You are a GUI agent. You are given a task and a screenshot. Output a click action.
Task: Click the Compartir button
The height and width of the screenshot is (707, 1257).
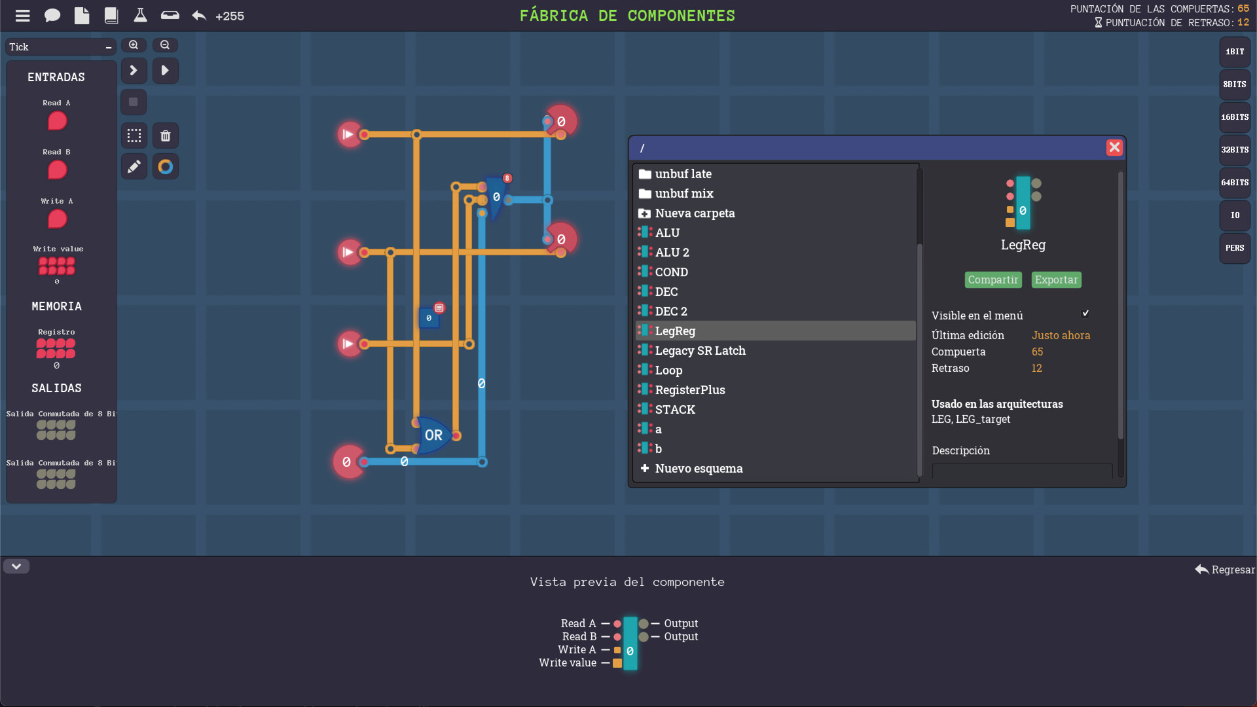[993, 280]
